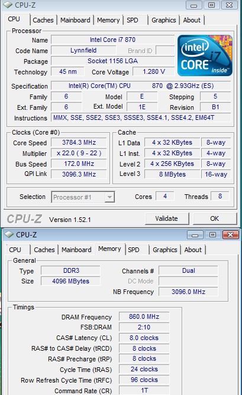Screen dimensions: 242x395
Task: Click the CPU-Z app icon in the top window title bar
Action: click(7, 5)
